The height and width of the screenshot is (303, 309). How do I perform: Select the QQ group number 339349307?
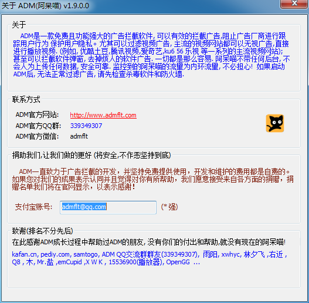click(86, 126)
